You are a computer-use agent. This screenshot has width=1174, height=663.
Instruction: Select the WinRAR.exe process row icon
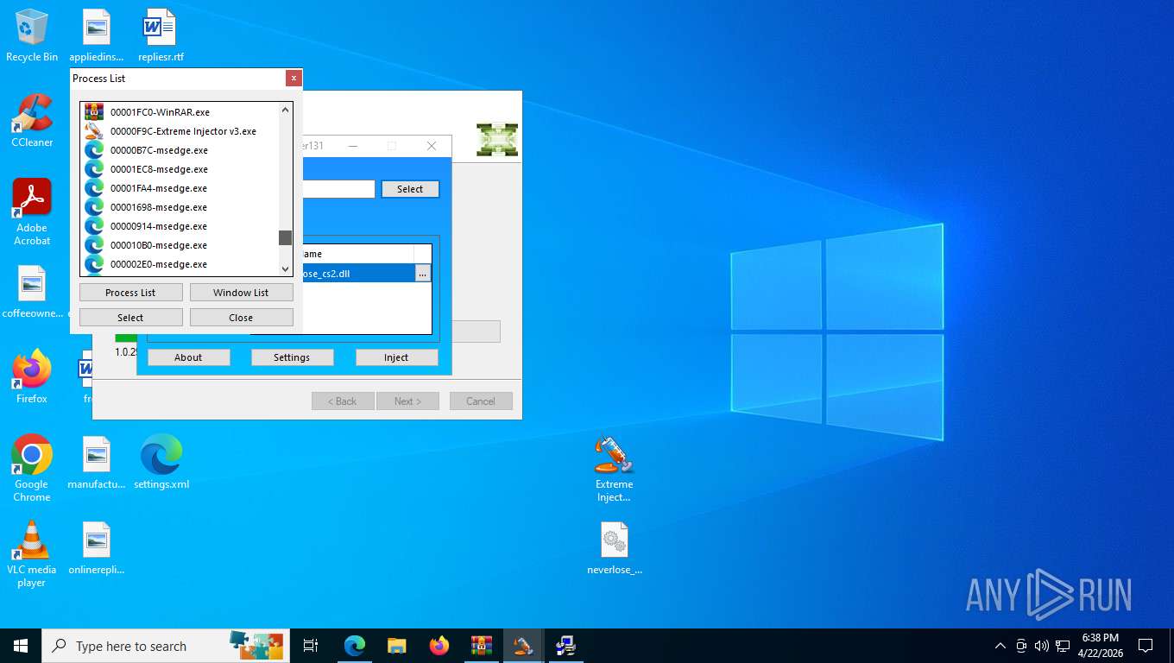pos(94,112)
